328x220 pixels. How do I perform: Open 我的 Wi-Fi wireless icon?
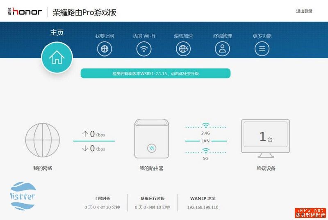144,49
